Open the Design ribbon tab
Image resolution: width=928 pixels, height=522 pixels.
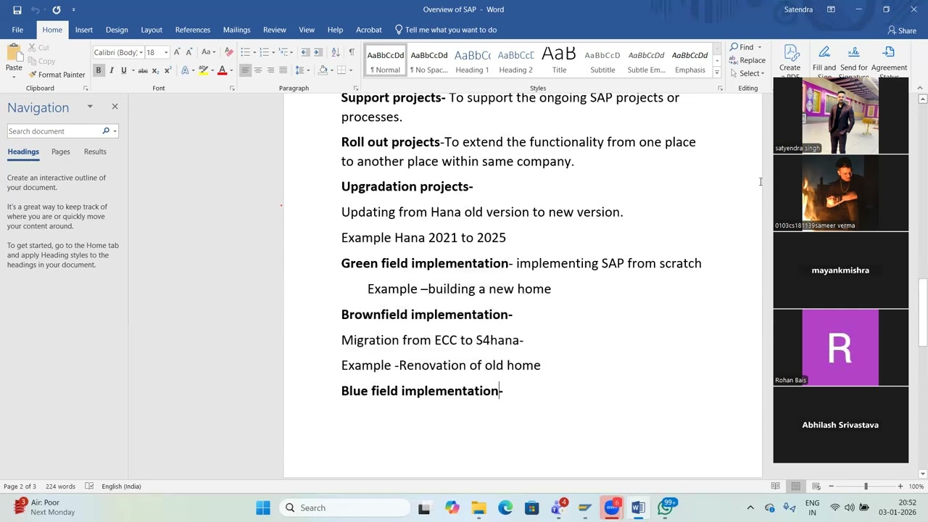click(117, 30)
